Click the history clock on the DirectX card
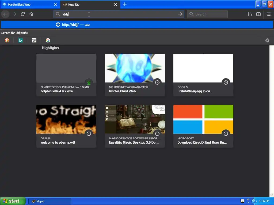This screenshot has width=274, height=205. click(226, 133)
